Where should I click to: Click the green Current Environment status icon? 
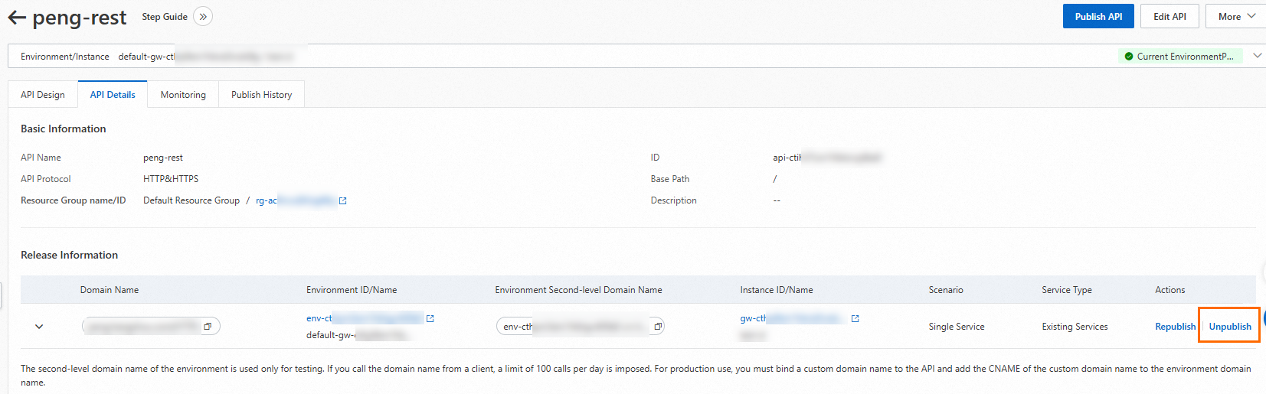coord(1128,57)
